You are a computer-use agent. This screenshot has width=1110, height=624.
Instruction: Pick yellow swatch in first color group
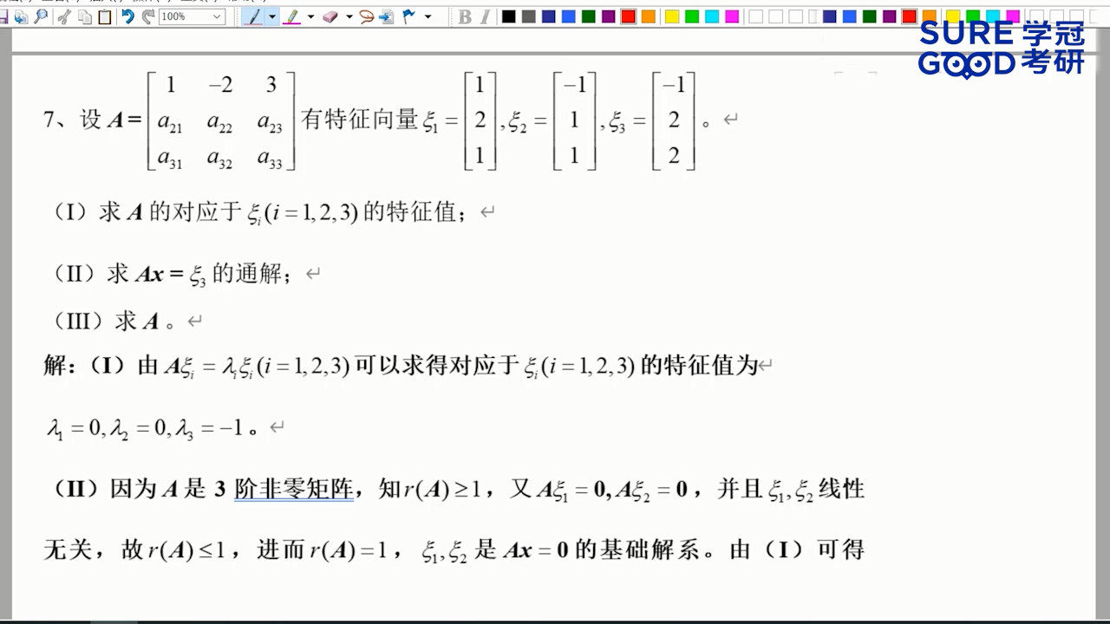click(x=672, y=16)
